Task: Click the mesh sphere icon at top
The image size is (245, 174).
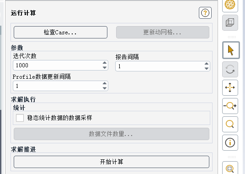Action: (230, 5)
